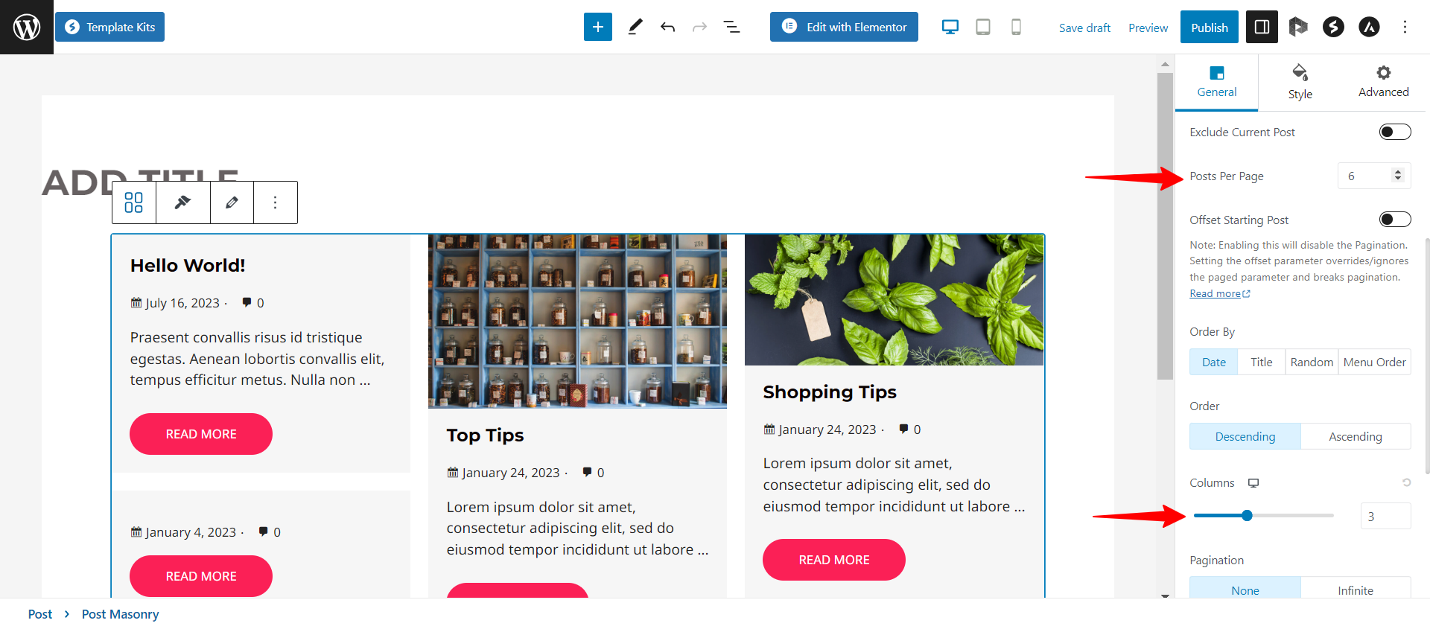Open the Advanced tab
The height and width of the screenshot is (629, 1430).
(x=1383, y=83)
